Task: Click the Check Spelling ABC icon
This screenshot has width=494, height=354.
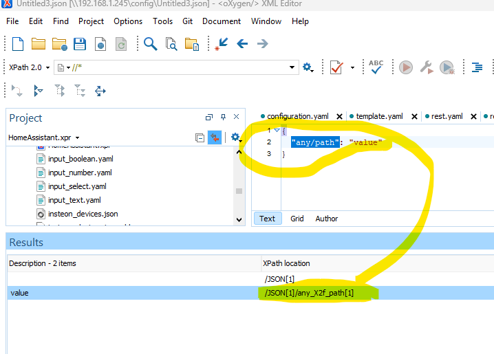Action: coord(376,67)
